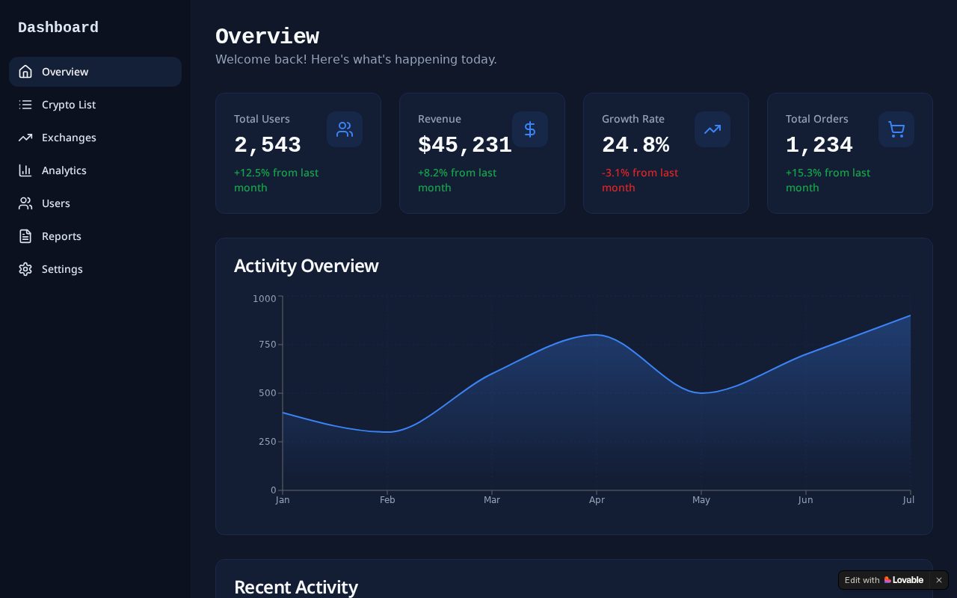Click the users icon on Total Users card
This screenshot has height=598, width=957.
345,129
